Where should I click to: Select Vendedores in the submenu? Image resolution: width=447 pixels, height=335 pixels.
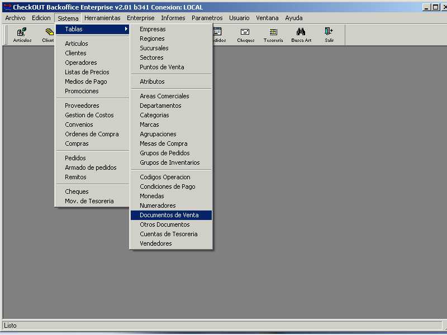tap(171, 243)
